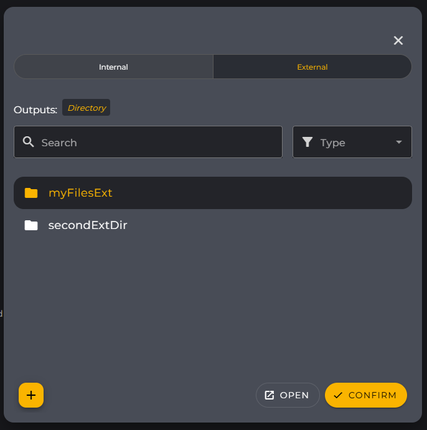The width and height of the screenshot is (427, 430).
Task: Click the checkmark icon on Confirm
Action: click(x=338, y=395)
